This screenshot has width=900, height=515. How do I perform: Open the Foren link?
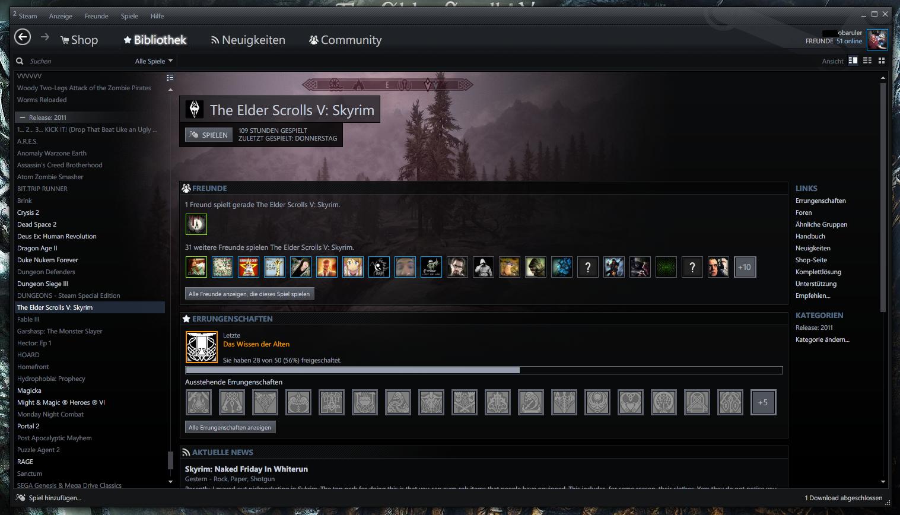click(x=803, y=212)
